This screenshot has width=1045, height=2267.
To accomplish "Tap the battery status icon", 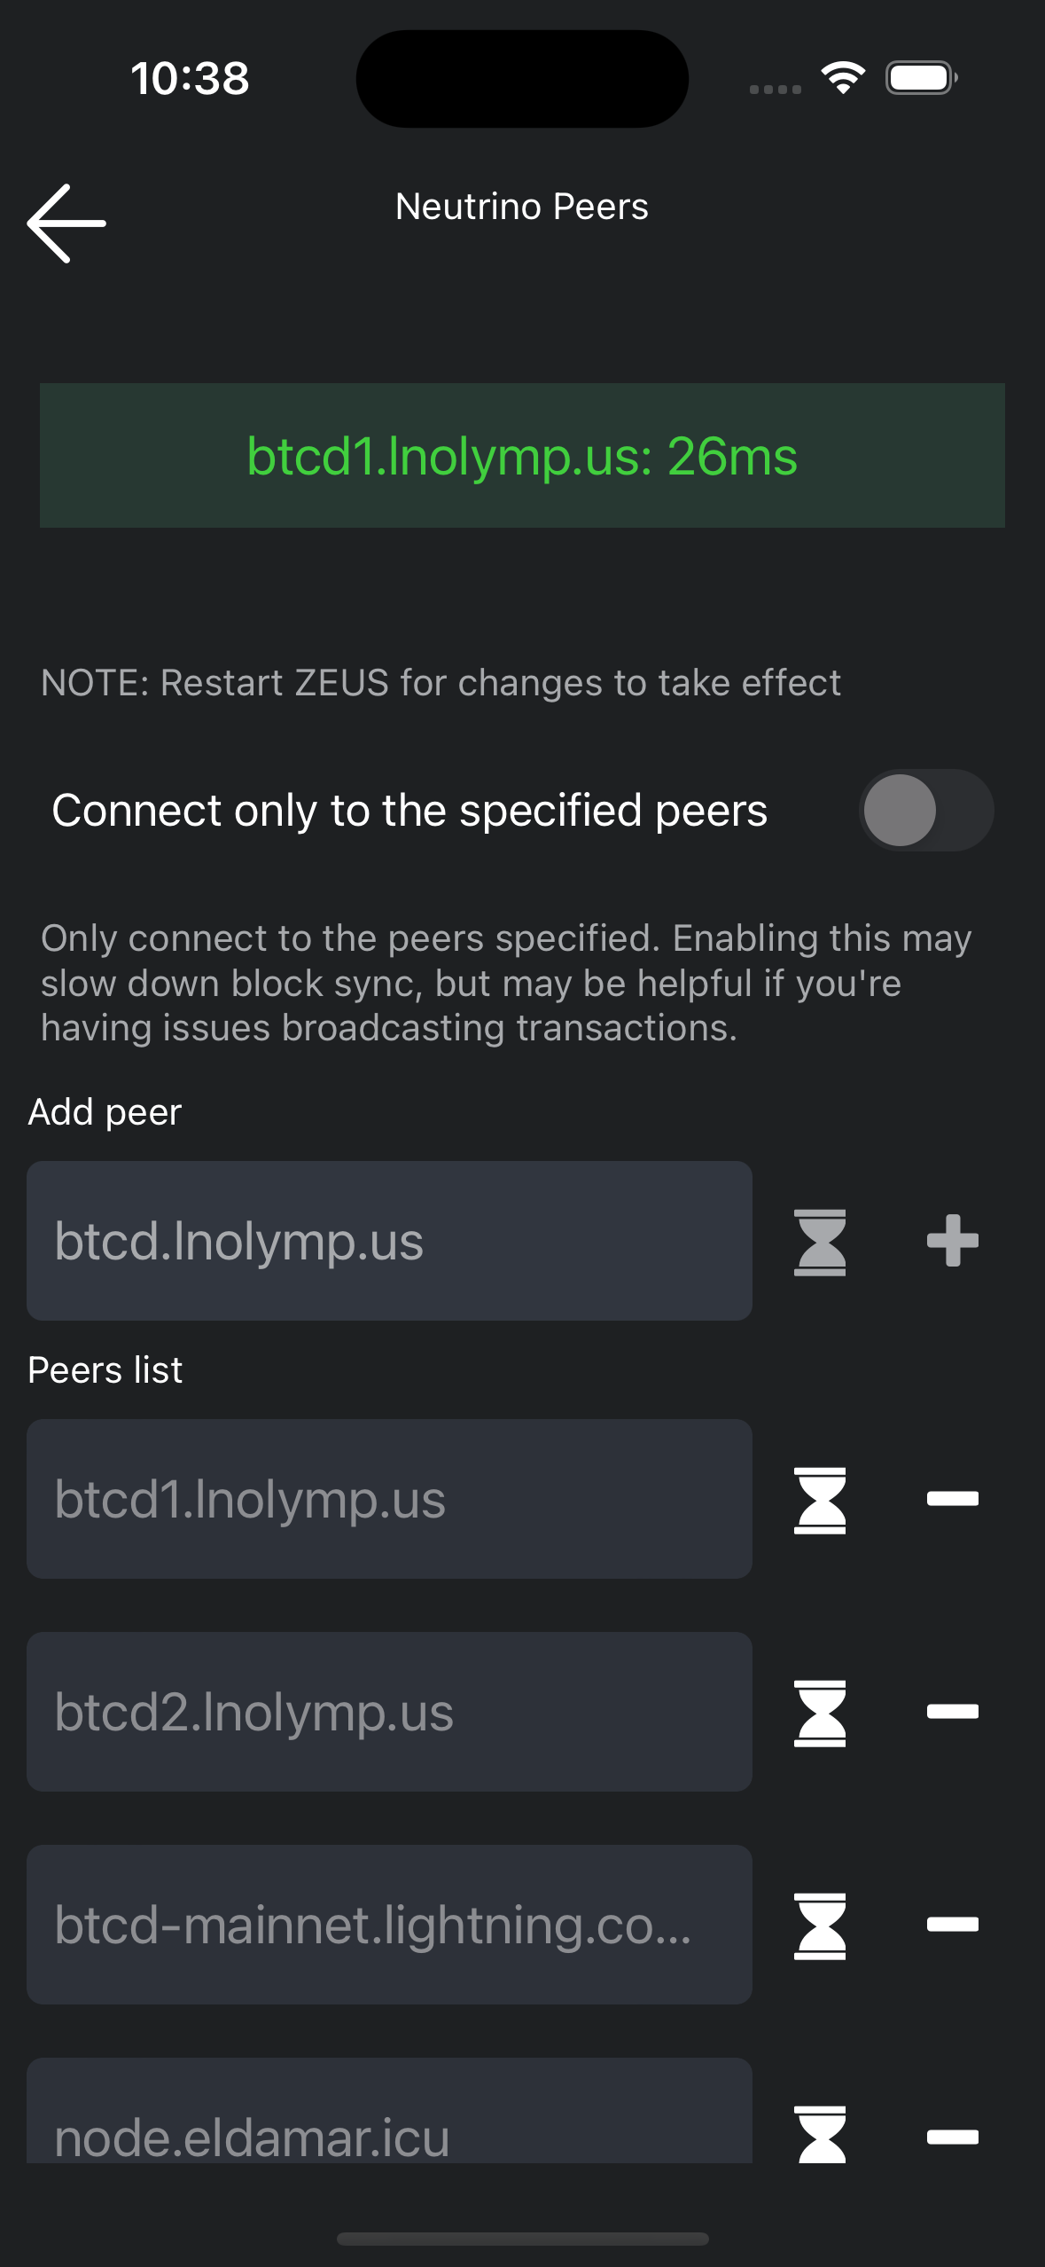I will click(921, 78).
